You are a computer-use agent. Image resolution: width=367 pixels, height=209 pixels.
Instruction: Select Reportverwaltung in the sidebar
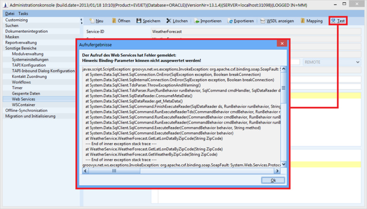21,43
